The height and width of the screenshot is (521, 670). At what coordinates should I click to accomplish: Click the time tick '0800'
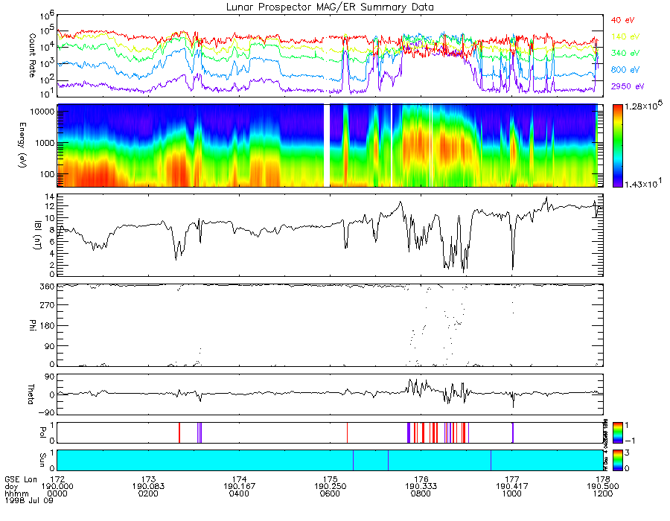421,493
